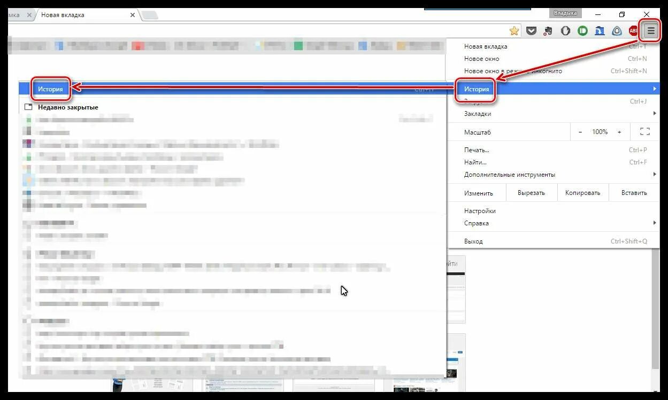Viewport: 668px width, 400px height.
Task: Click the blue folder download extension icon
Action: (x=600, y=31)
